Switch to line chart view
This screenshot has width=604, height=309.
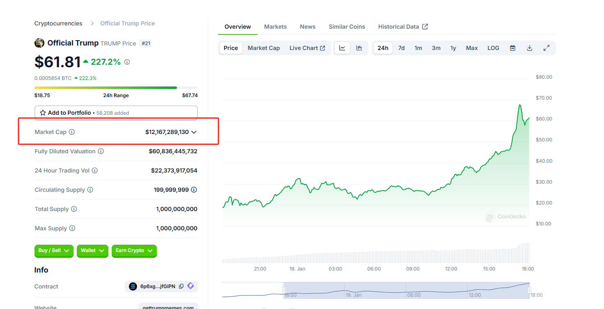click(x=342, y=48)
